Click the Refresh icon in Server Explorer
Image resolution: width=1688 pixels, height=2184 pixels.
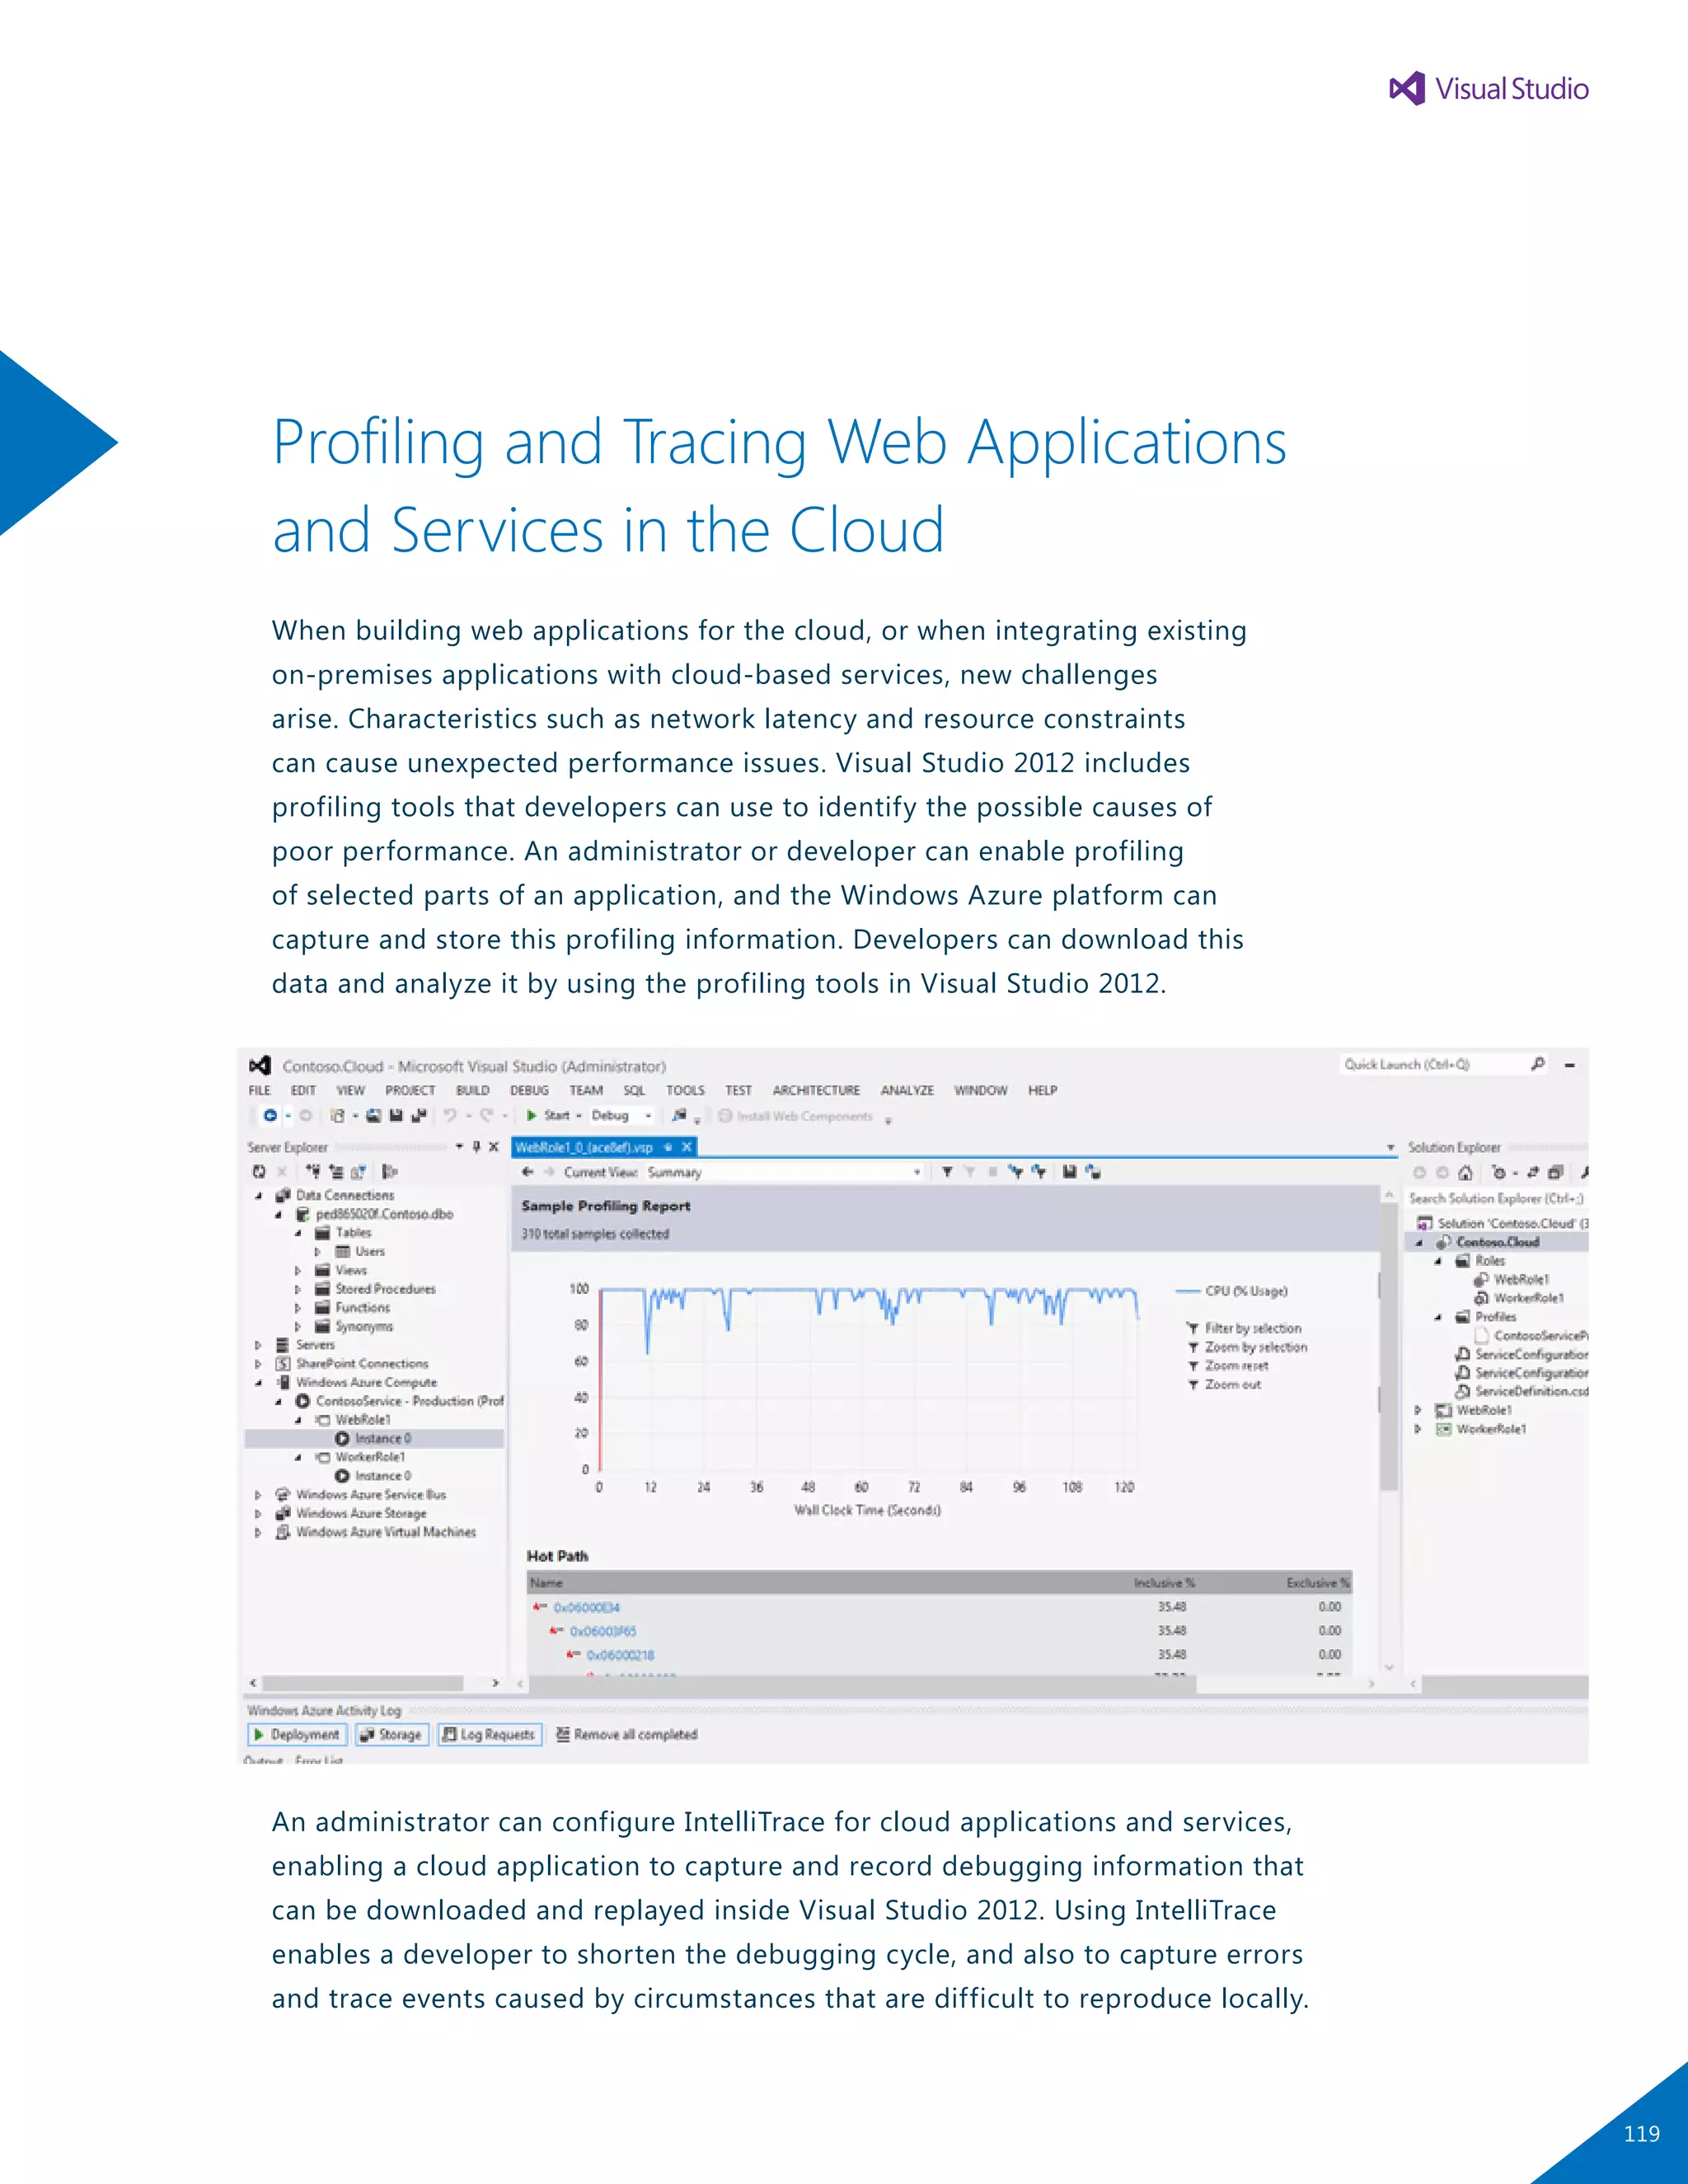pos(259,1172)
